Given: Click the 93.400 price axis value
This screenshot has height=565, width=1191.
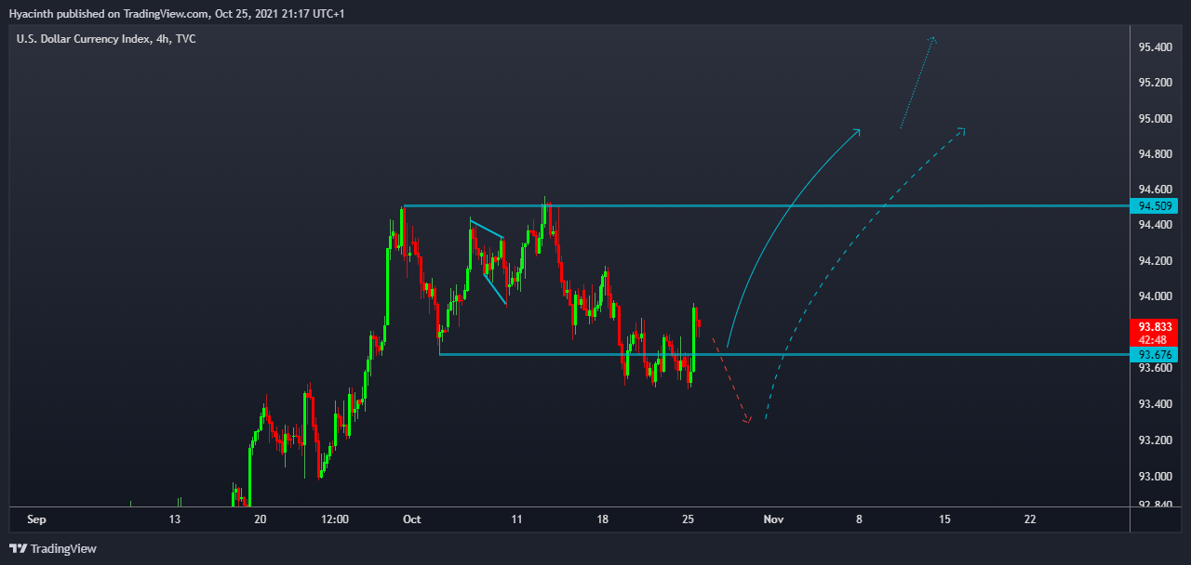Looking at the screenshot, I should click(1155, 404).
